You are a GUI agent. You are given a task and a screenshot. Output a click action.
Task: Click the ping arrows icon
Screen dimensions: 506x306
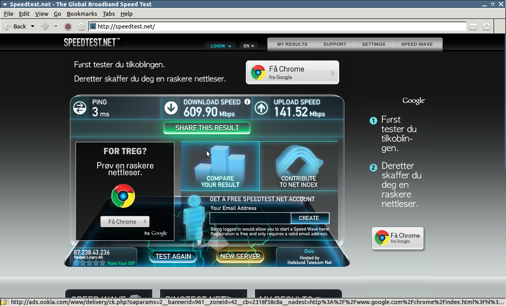[80, 108]
